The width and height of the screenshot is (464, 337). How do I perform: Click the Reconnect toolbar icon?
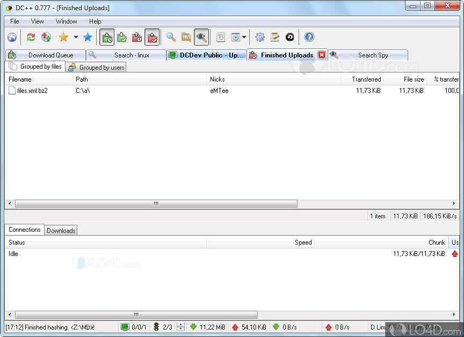tap(30, 37)
